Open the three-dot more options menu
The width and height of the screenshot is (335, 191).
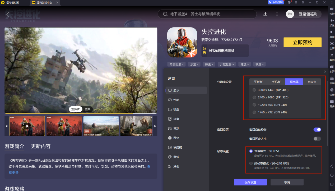coord(277,14)
